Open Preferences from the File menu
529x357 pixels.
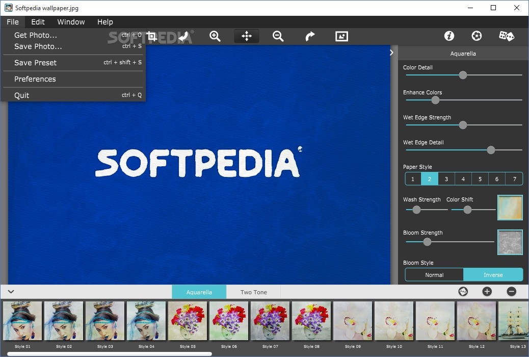click(73, 79)
